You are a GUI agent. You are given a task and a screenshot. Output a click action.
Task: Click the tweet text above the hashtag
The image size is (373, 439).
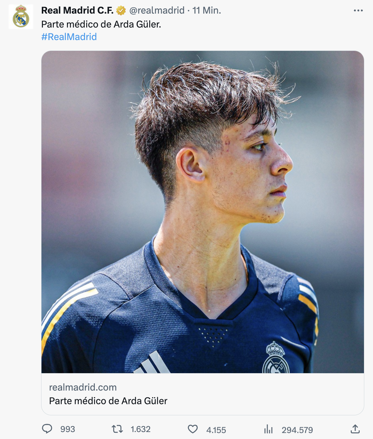[101, 24]
